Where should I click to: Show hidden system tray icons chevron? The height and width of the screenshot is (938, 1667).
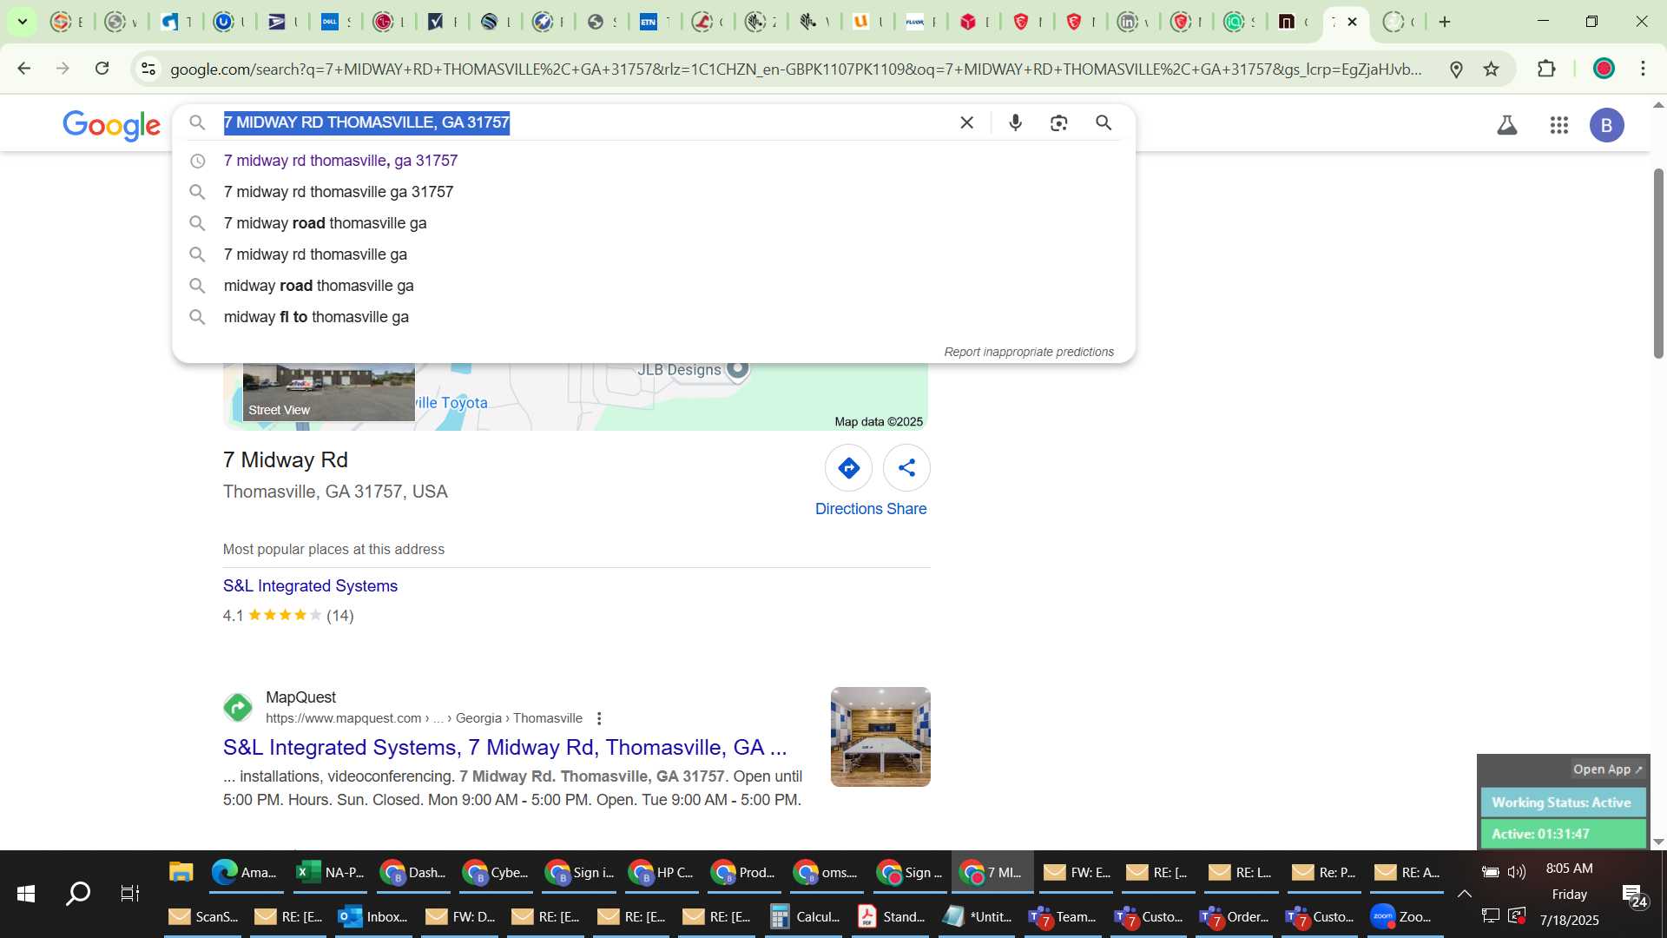(1464, 894)
